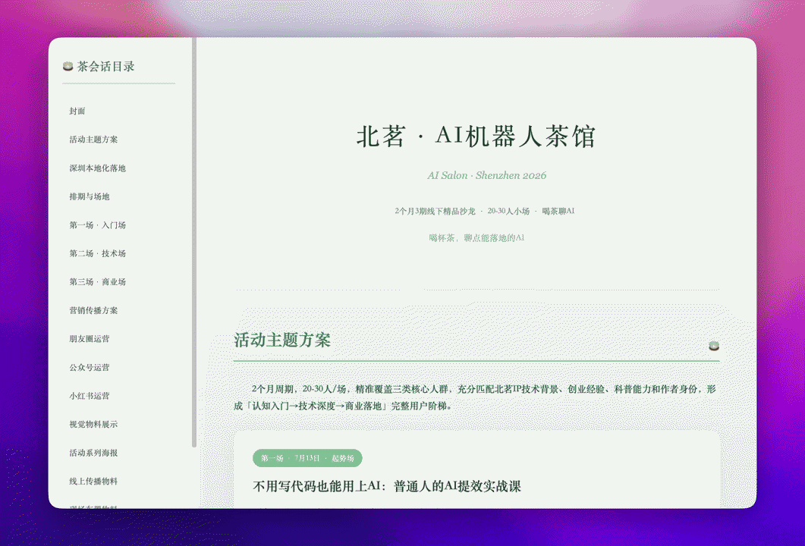Jump to 活动主题方案 from the sidebar

pyautogui.click(x=93, y=140)
